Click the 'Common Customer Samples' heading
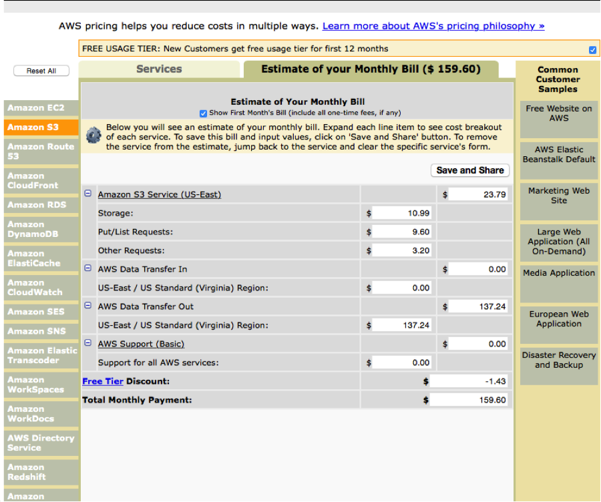601x502 pixels. tap(558, 79)
